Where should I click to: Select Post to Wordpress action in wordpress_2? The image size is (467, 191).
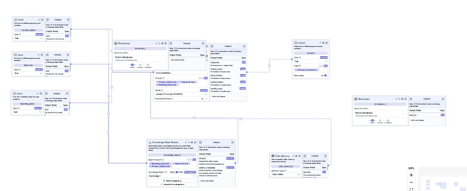point(380,114)
